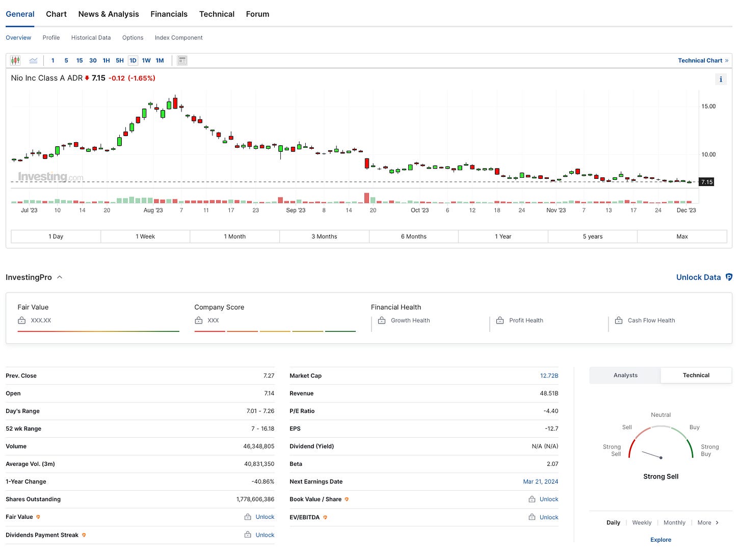Click the Fair Value red-to-green gradient bar

(x=98, y=331)
